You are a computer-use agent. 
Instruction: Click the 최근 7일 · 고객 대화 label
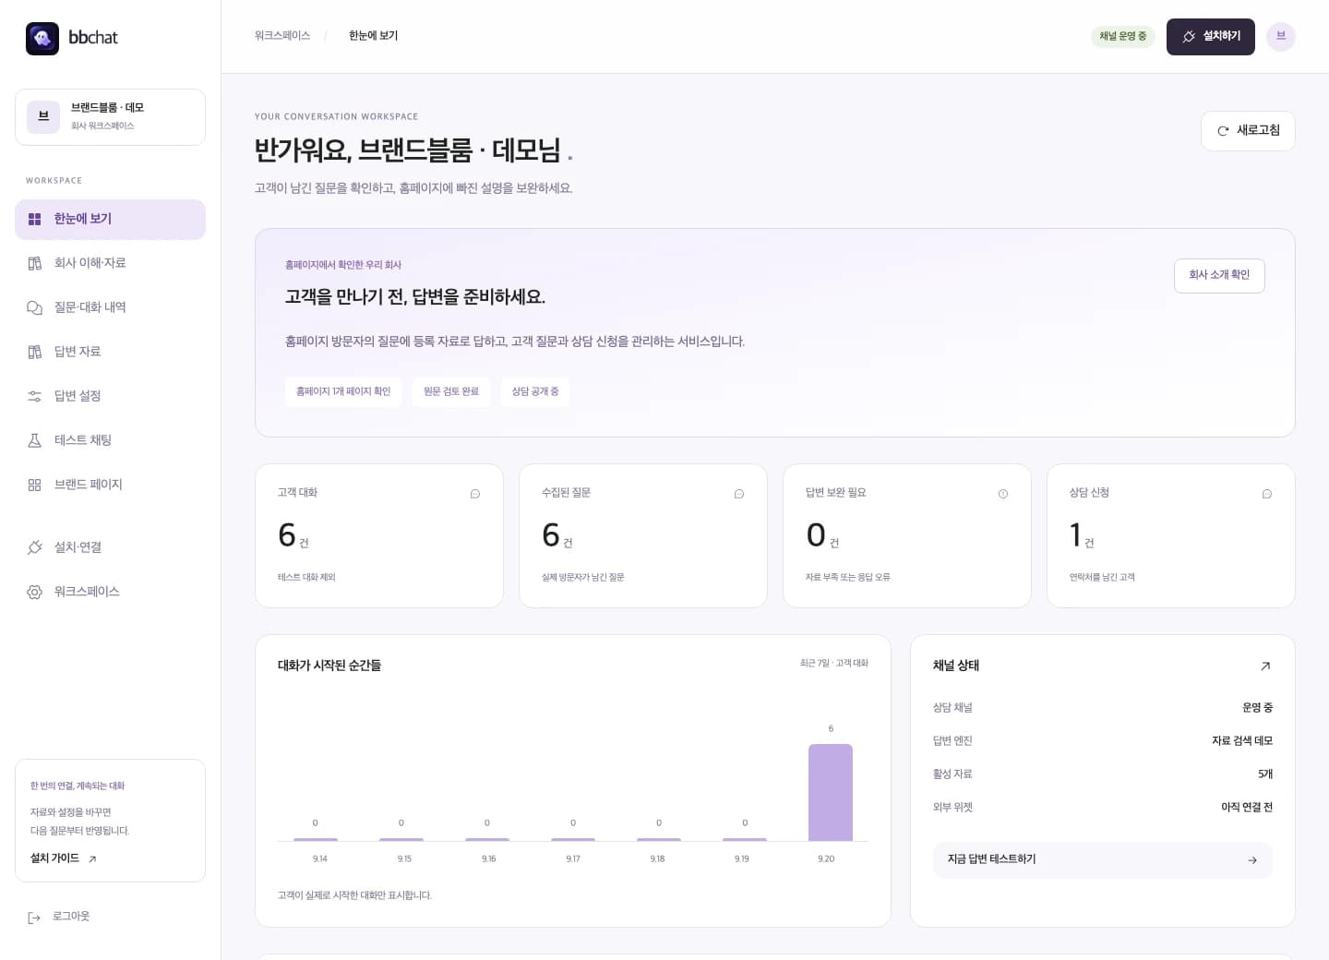tap(834, 664)
